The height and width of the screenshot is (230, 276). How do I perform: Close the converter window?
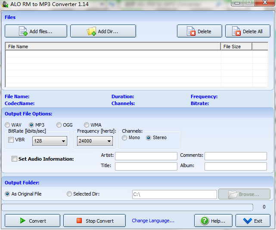265,3
